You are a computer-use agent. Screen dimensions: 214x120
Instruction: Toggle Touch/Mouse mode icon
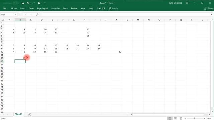click(x=39, y=3)
